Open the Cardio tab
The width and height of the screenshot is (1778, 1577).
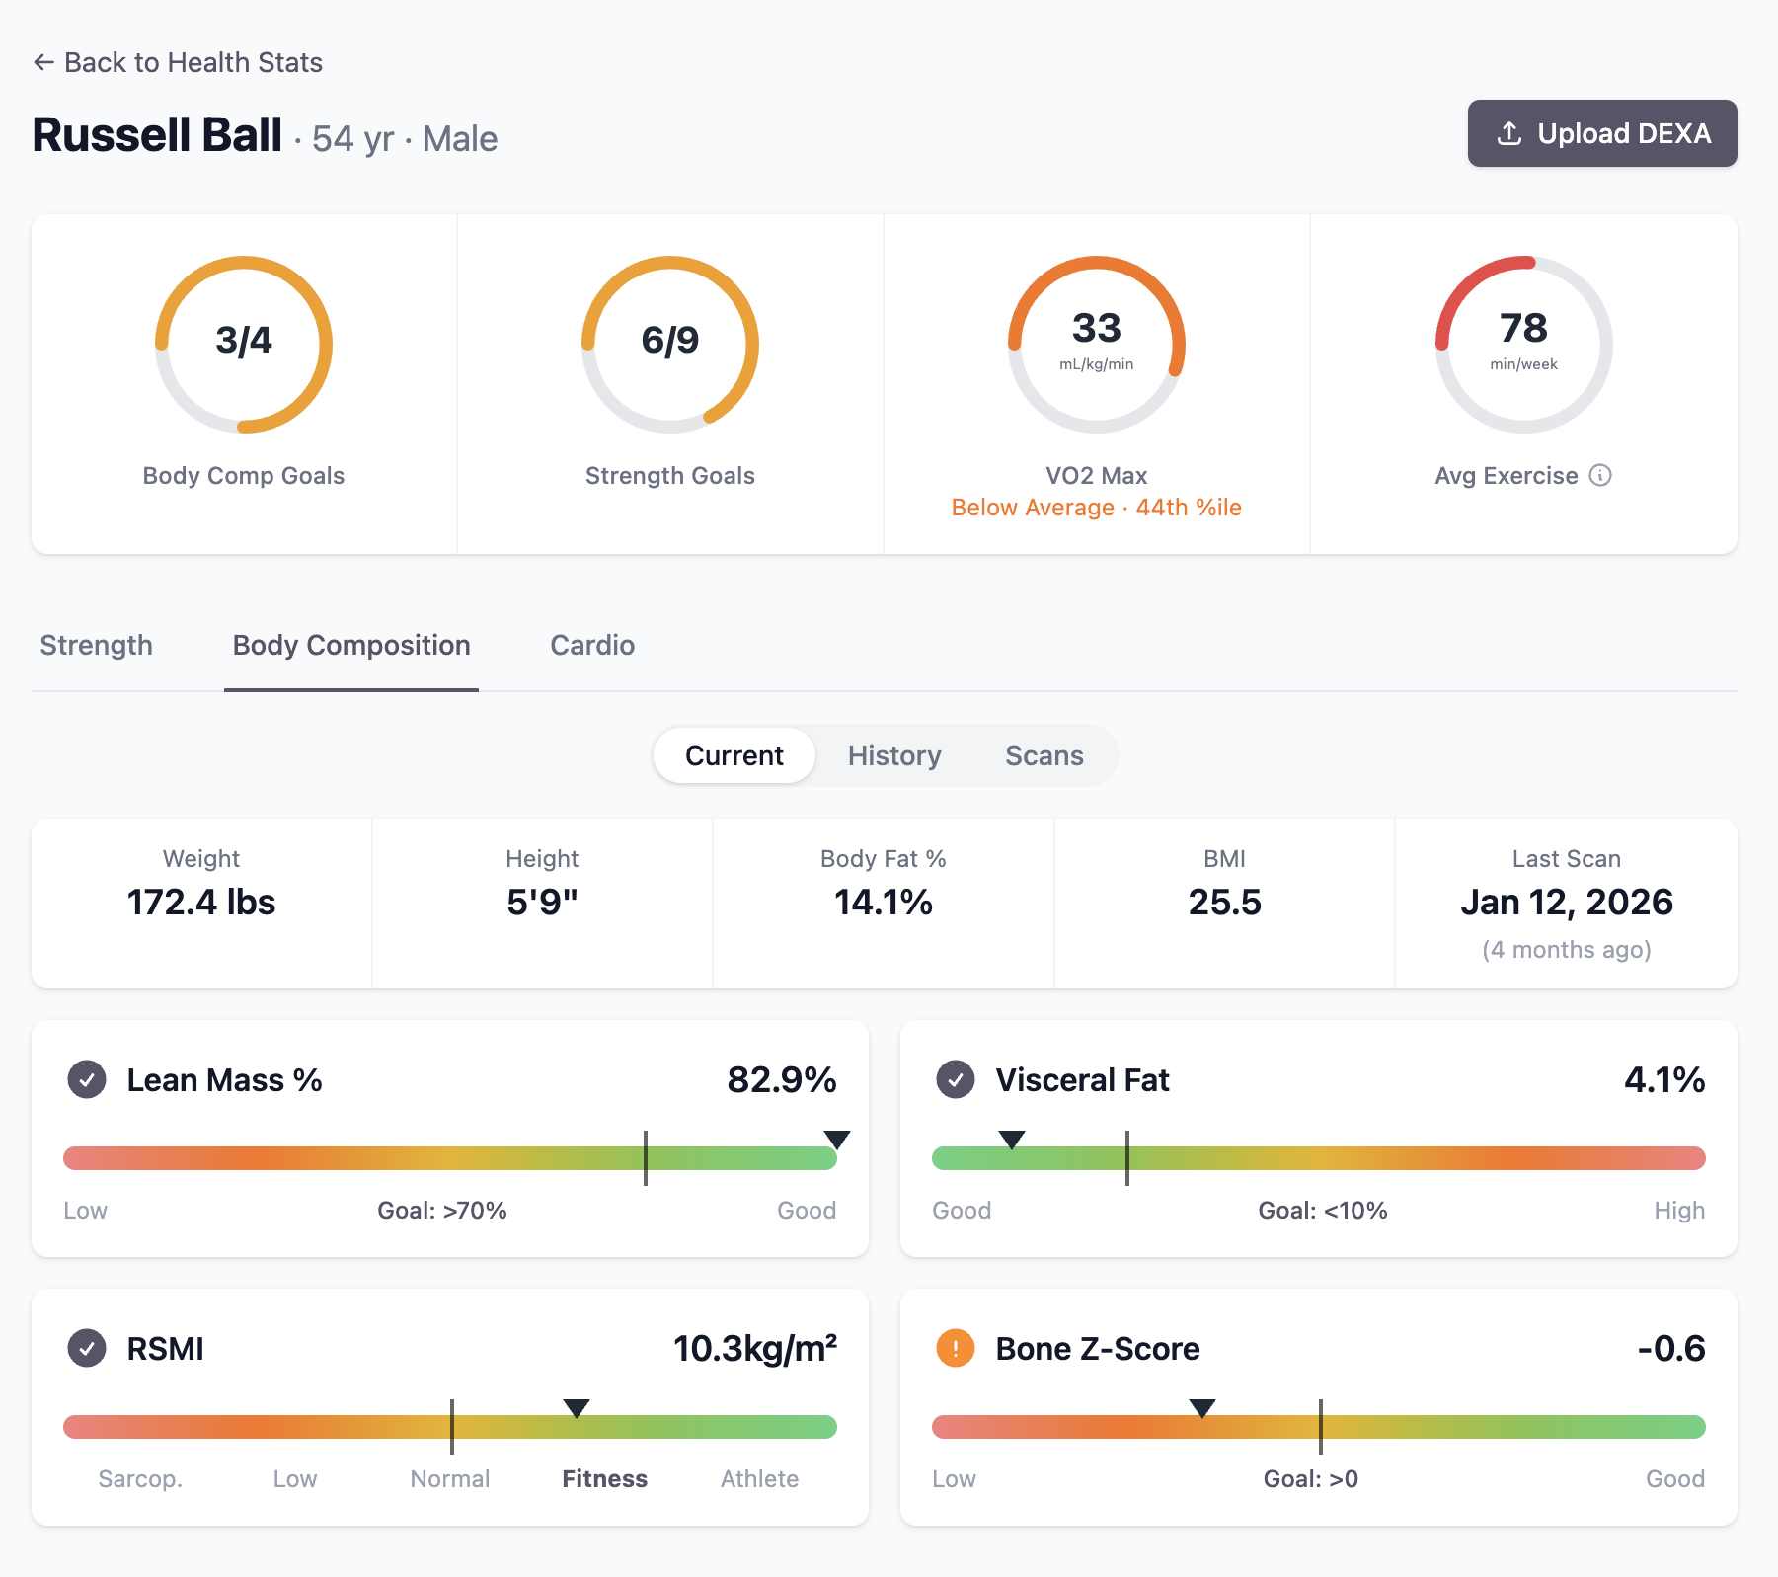[x=591, y=645]
